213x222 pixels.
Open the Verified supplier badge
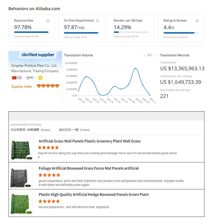[38, 55]
